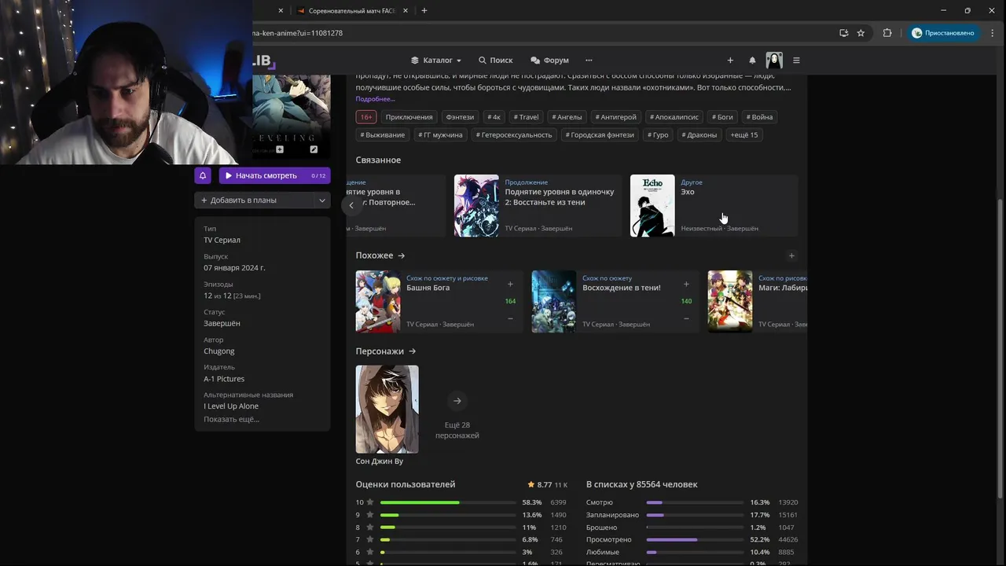
Task: Open Поднятие уровня в одиночку 2 related title
Action: (x=538, y=205)
